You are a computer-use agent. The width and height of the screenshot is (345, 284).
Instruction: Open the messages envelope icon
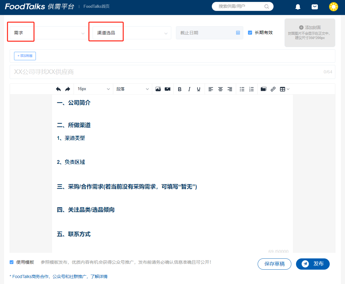tap(314, 7)
